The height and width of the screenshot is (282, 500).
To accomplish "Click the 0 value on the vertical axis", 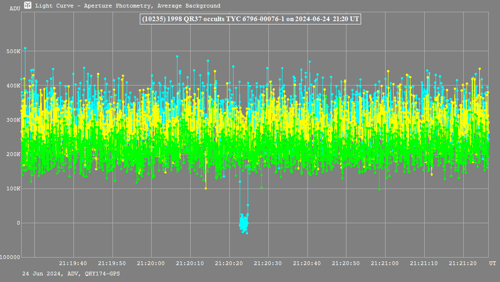I will tap(18, 223).
